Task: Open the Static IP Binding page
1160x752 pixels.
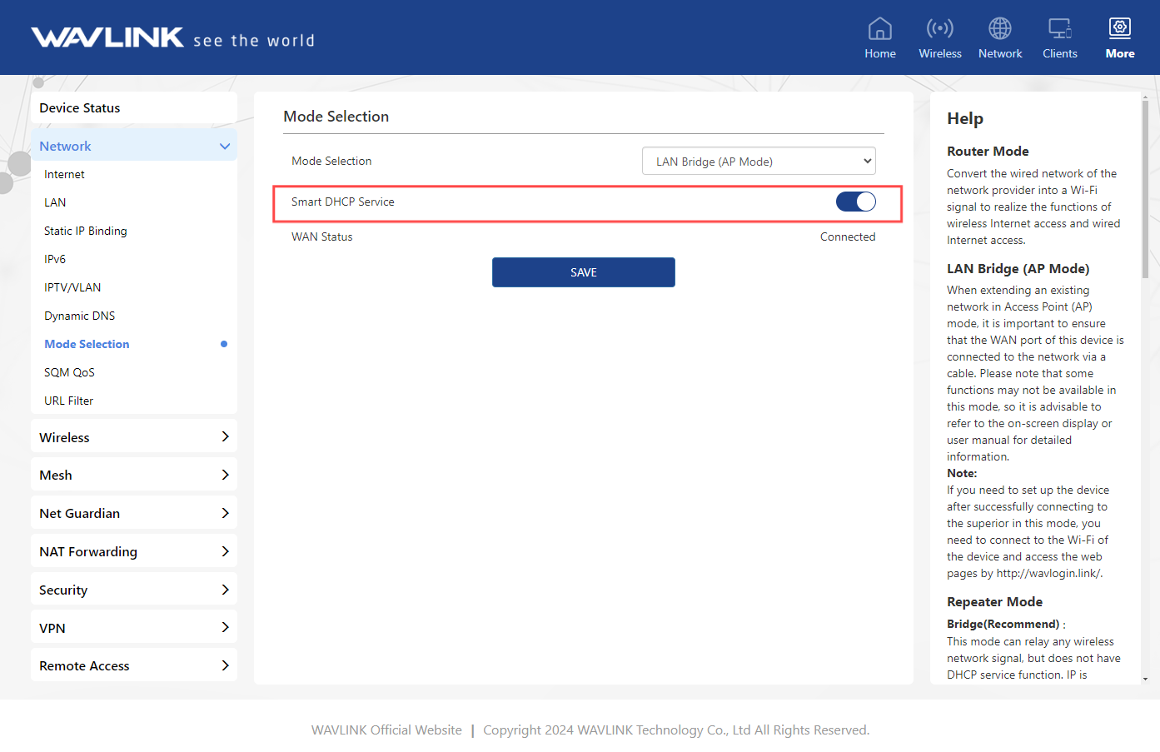Action: click(x=85, y=231)
